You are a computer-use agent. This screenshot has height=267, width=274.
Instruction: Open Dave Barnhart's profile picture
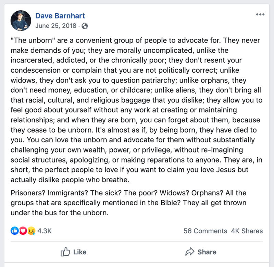(21, 21)
